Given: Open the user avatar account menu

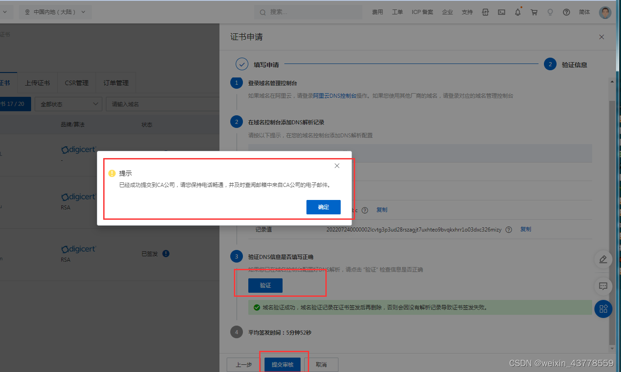Looking at the screenshot, I should [x=605, y=12].
